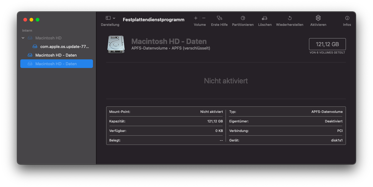Open the Partitionieren pie icon

click(x=243, y=18)
